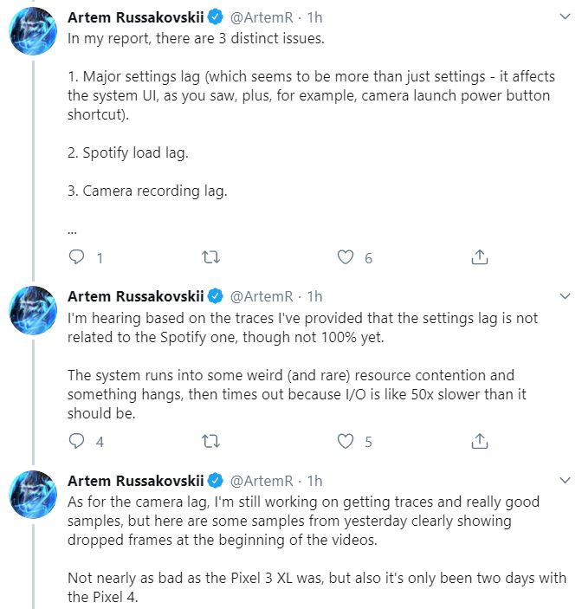
Task: Like the tweet with 5 likes
Action: 346,441
